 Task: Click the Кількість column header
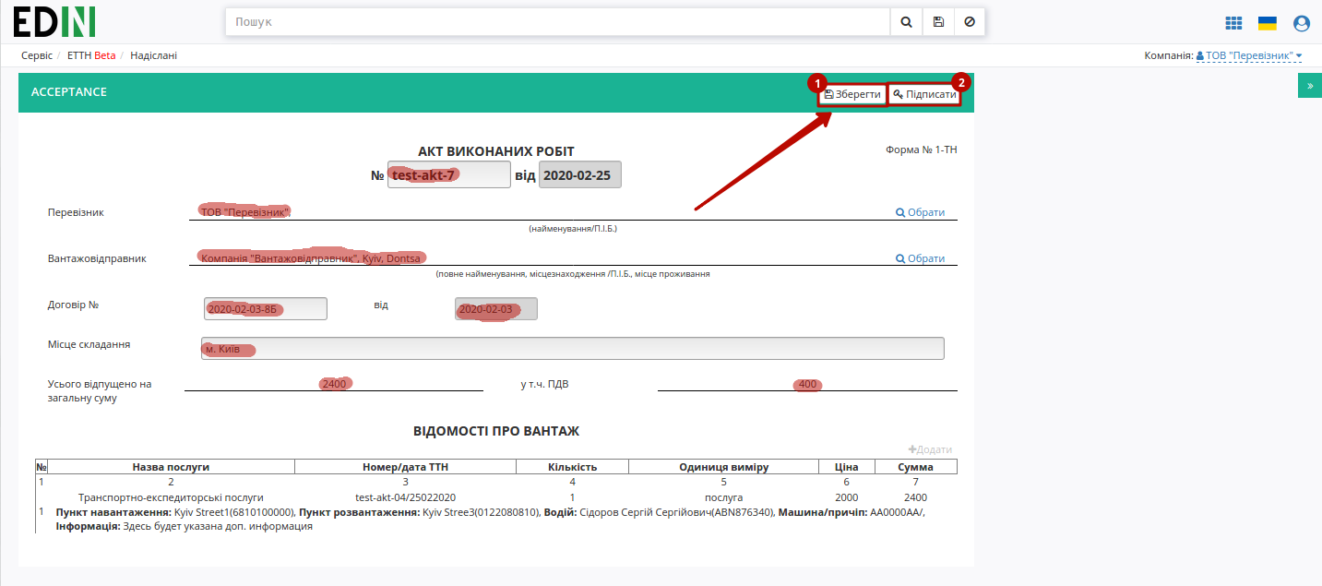tap(572, 466)
